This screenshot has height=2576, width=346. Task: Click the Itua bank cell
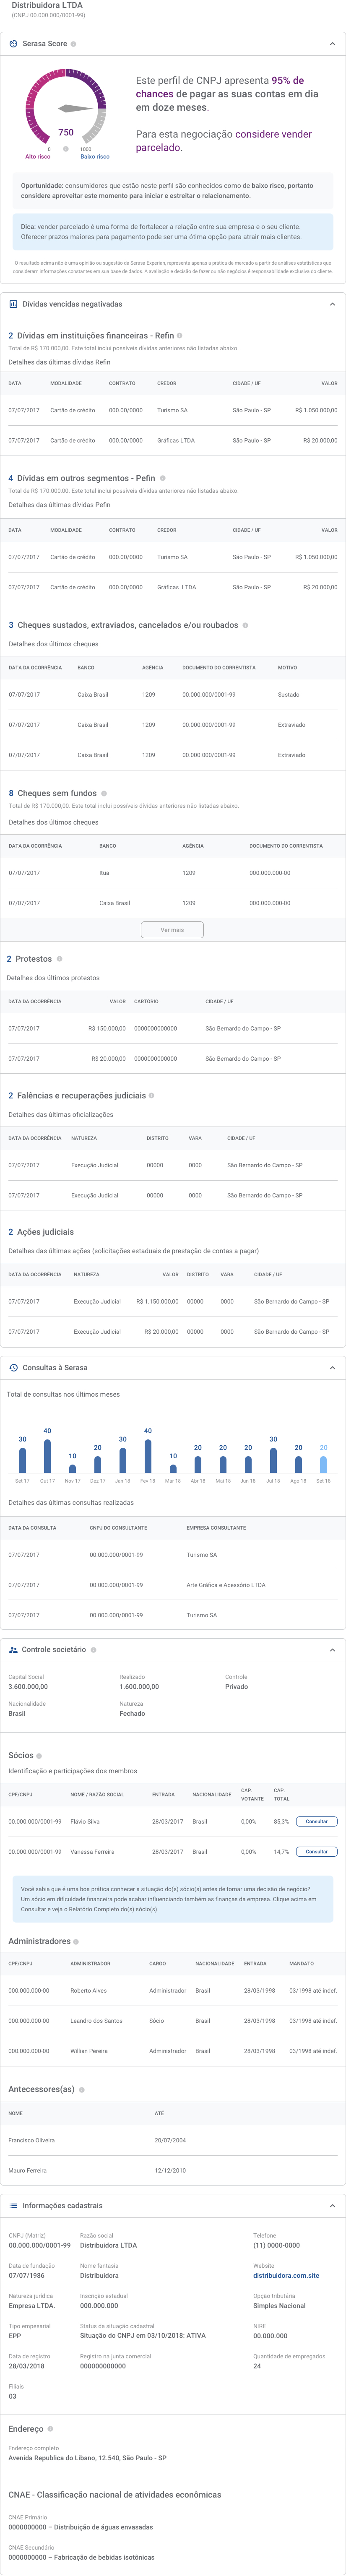(104, 873)
